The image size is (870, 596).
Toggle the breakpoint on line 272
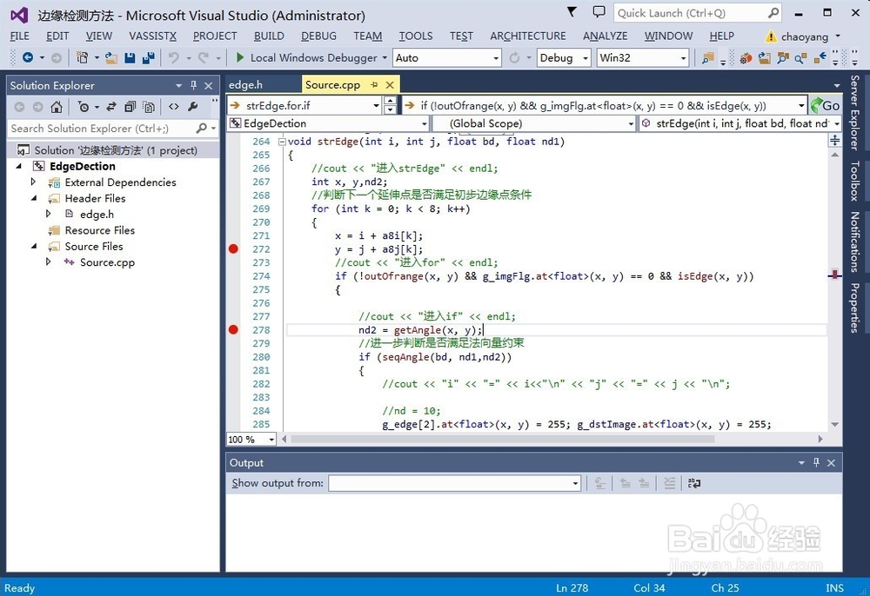pyautogui.click(x=233, y=249)
